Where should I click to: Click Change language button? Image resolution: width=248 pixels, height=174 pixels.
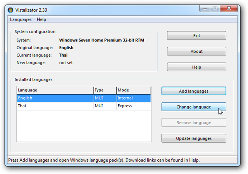coord(194,107)
